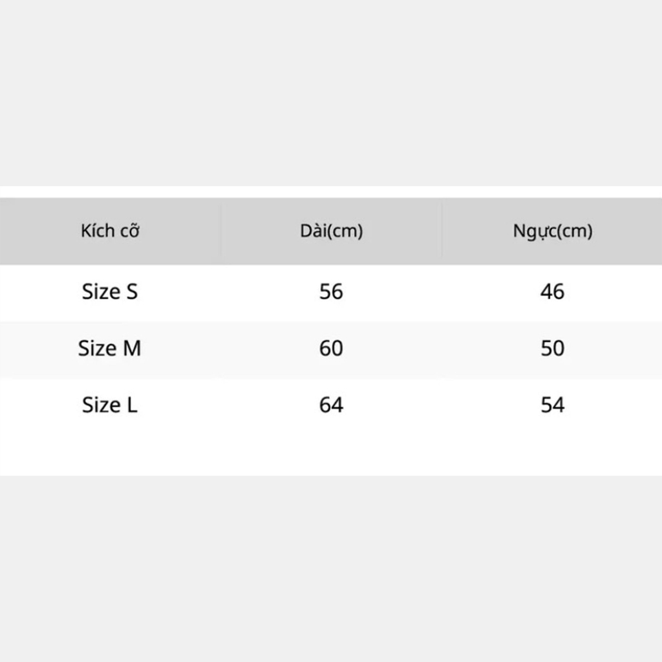Select chest value 54 for Size L
The width and height of the screenshot is (662, 662).
point(553,405)
